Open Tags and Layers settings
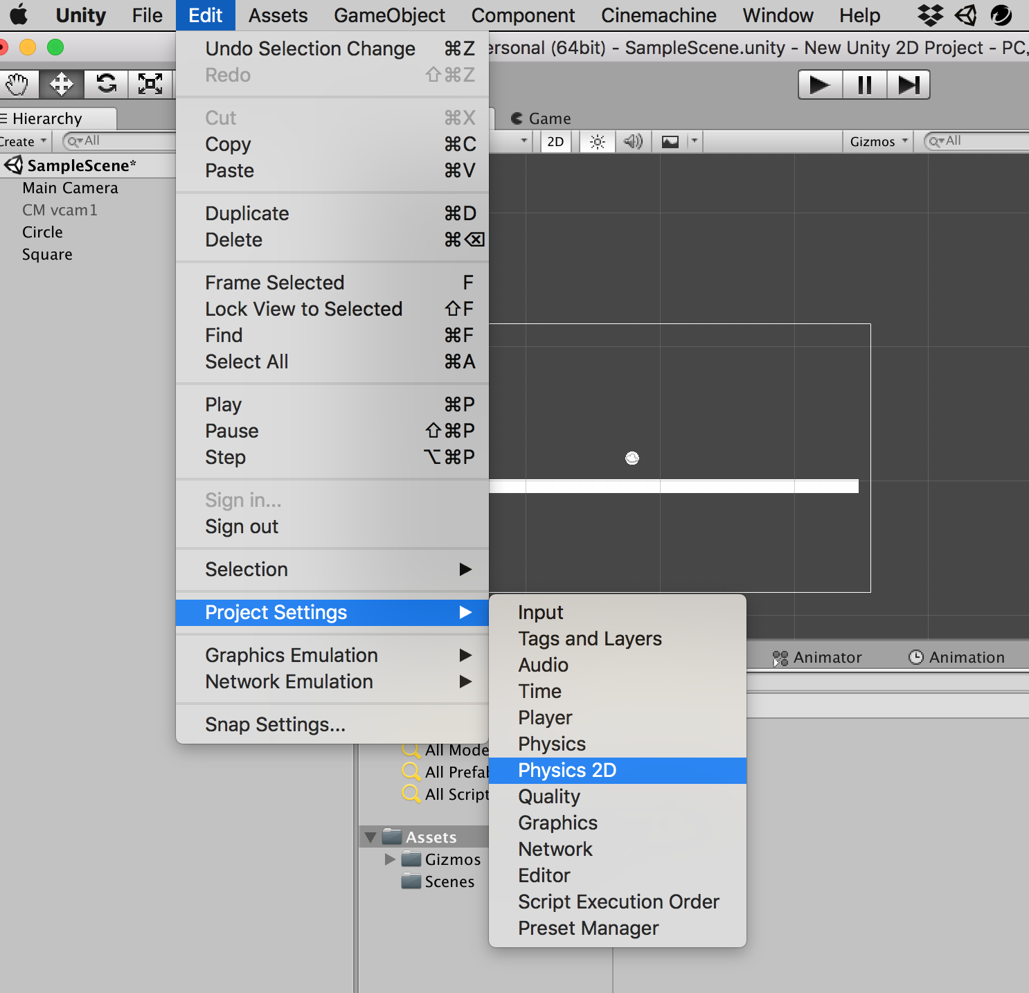This screenshot has height=993, width=1029. pyautogui.click(x=618, y=638)
